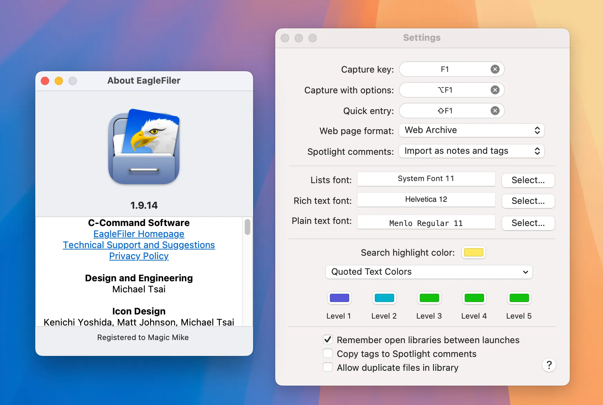This screenshot has height=405, width=603.
Task: Click the C-Command Software heading
Action: pos(139,223)
